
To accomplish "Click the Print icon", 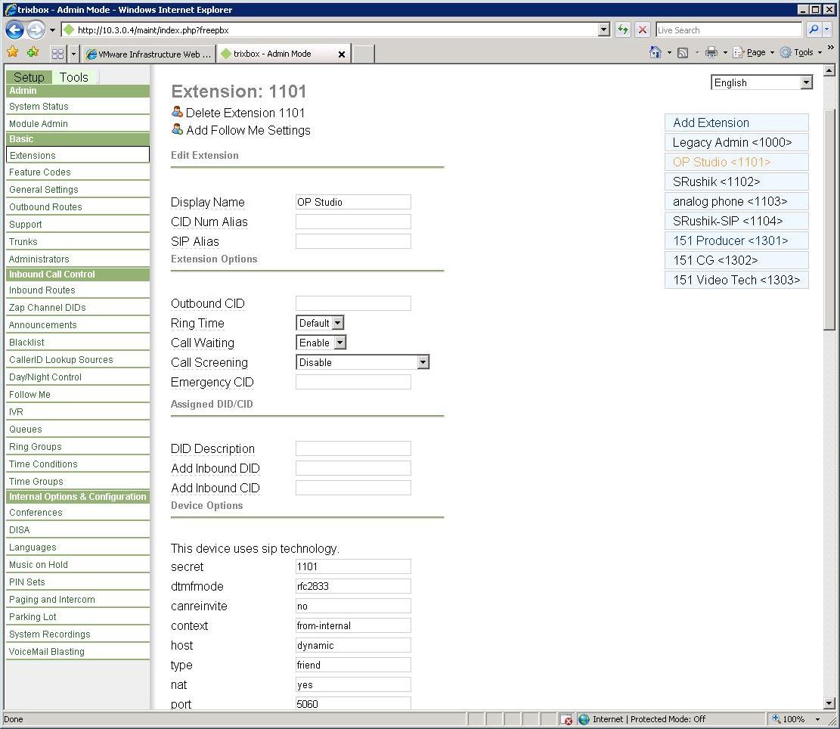I will [x=711, y=52].
